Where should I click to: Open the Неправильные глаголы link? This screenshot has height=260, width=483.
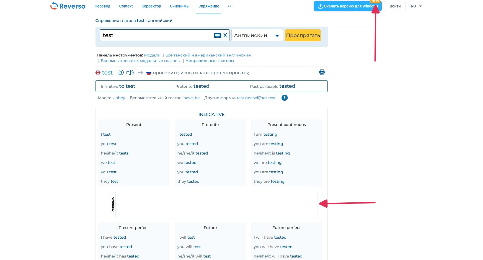tap(210, 61)
